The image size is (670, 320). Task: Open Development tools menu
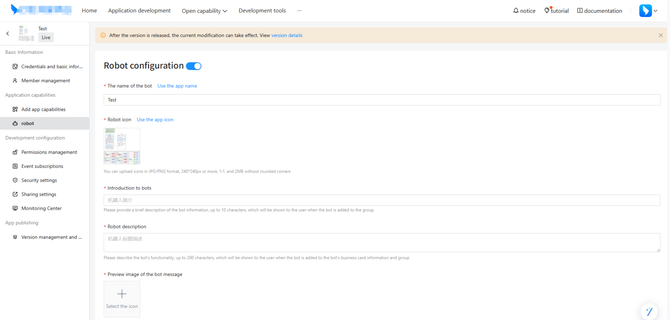point(262,11)
